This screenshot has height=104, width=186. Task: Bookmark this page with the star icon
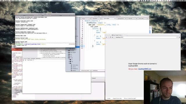pyautogui.click(x=177, y=37)
